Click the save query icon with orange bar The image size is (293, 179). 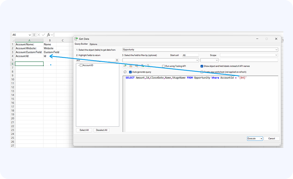[x=131, y=66]
